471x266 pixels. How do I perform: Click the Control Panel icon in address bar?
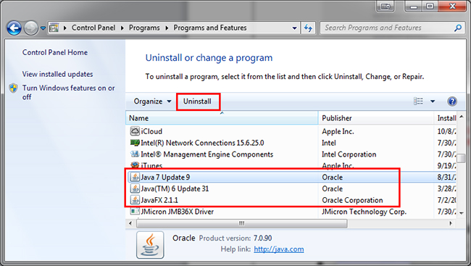[54, 28]
